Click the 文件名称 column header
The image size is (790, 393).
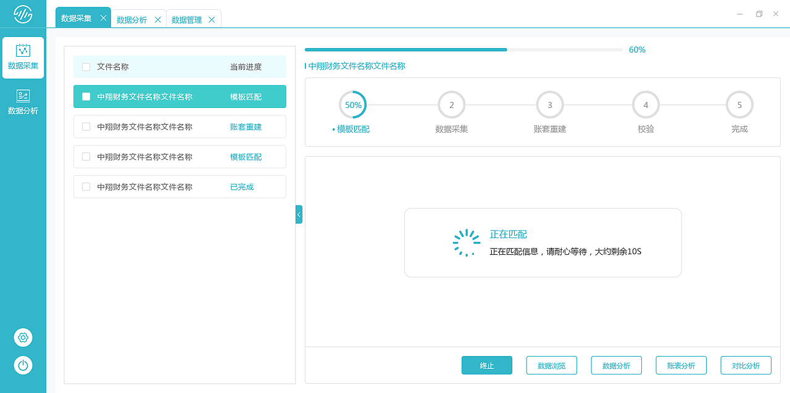(x=113, y=67)
